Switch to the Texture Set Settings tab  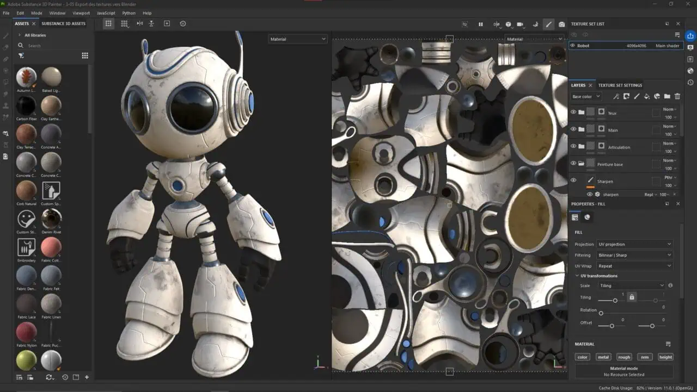coord(620,85)
